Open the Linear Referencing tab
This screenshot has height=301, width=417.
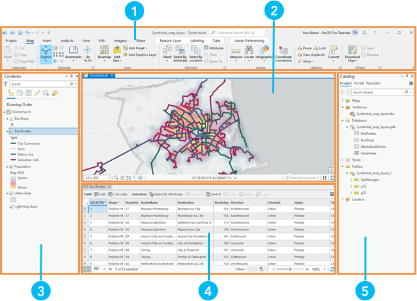249,41
